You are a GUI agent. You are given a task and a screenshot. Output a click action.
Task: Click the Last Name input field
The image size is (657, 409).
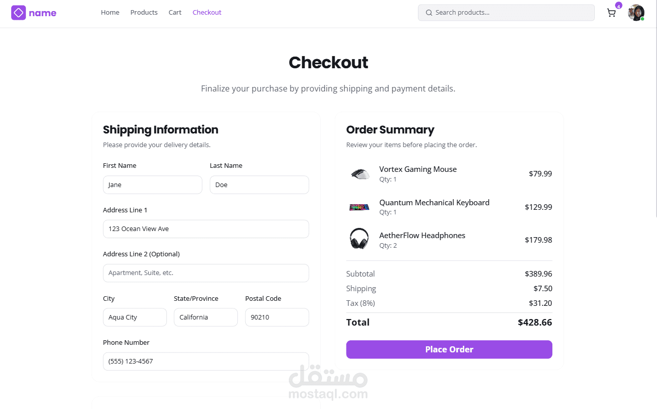click(259, 185)
